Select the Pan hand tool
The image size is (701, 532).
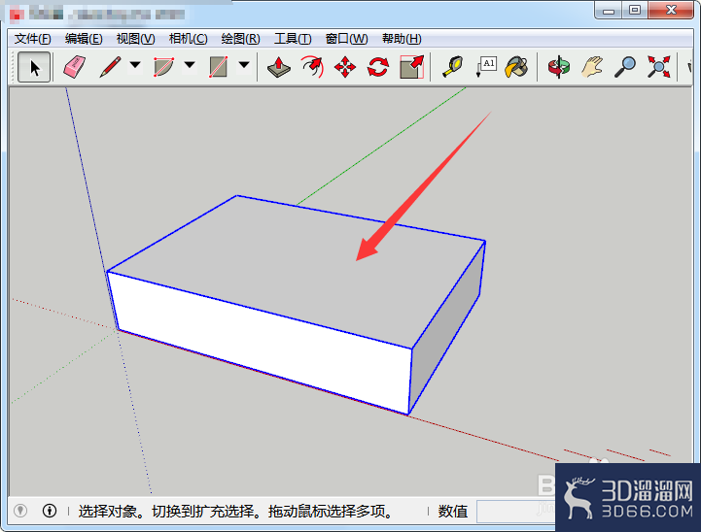(592, 67)
